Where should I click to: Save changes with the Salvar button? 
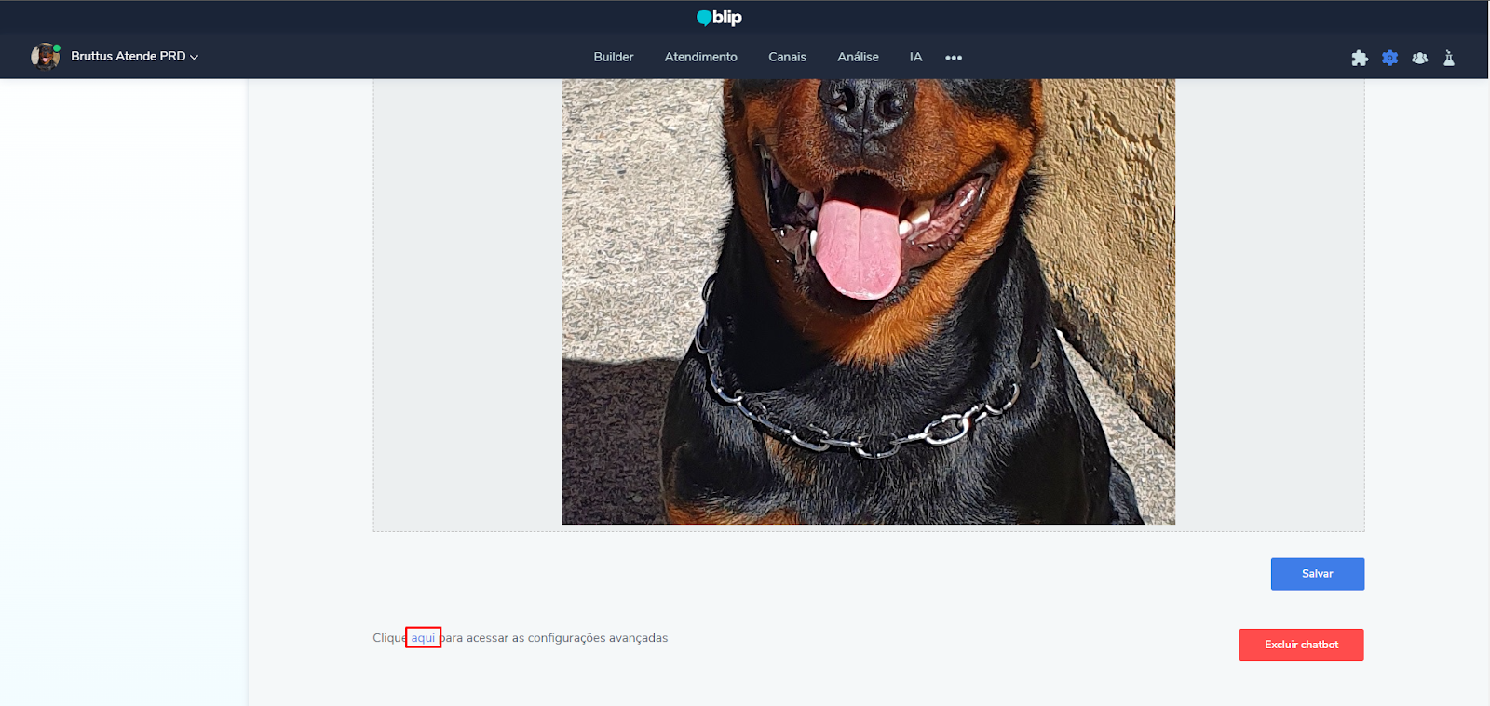[x=1318, y=574]
